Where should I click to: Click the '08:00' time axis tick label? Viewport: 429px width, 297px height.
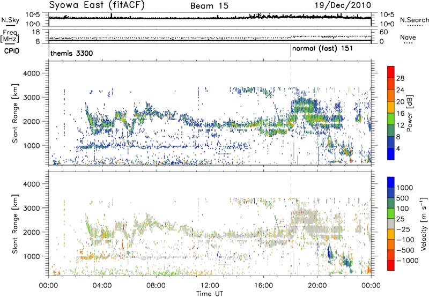point(156,286)
